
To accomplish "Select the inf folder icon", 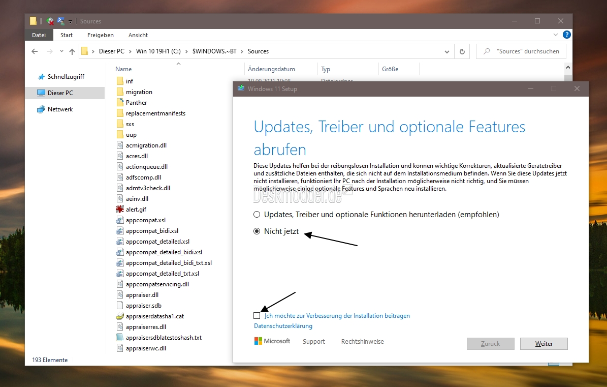I will point(120,81).
